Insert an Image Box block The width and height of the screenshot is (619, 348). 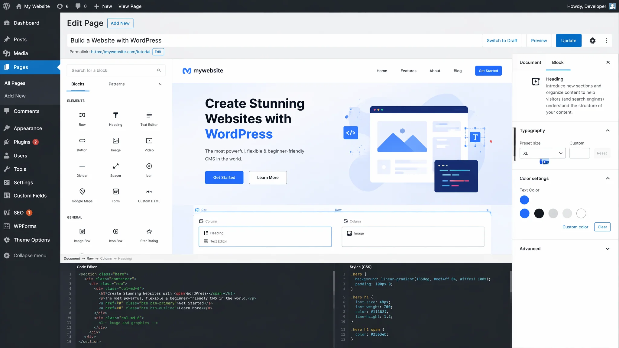[82, 235]
